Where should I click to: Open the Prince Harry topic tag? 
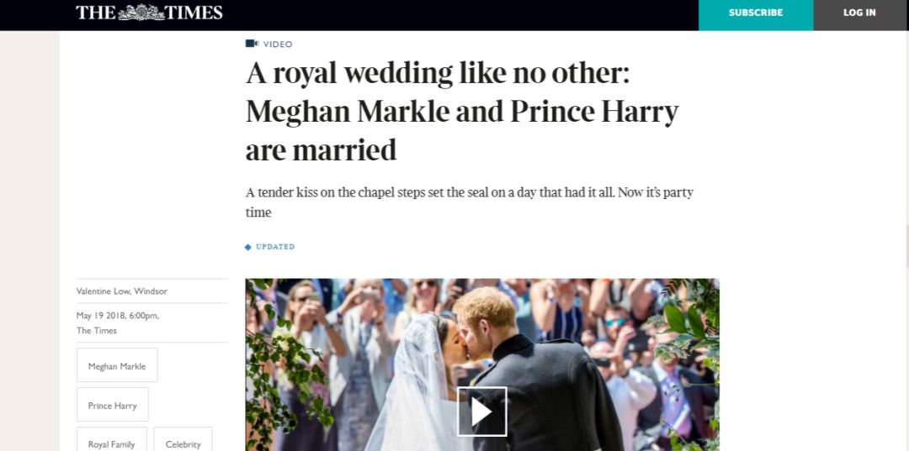click(x=113, y=405)
